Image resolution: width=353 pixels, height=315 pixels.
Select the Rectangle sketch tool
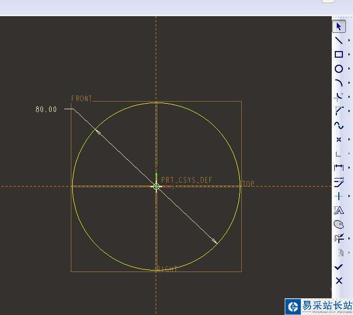(x=339, y=55)
